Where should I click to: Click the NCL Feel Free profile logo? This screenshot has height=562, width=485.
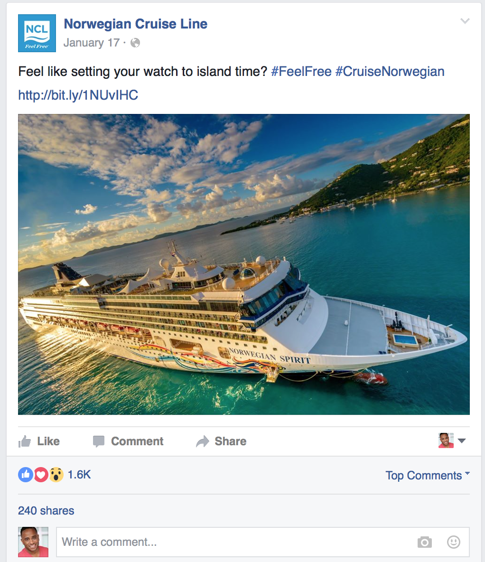tap(37, 33)
